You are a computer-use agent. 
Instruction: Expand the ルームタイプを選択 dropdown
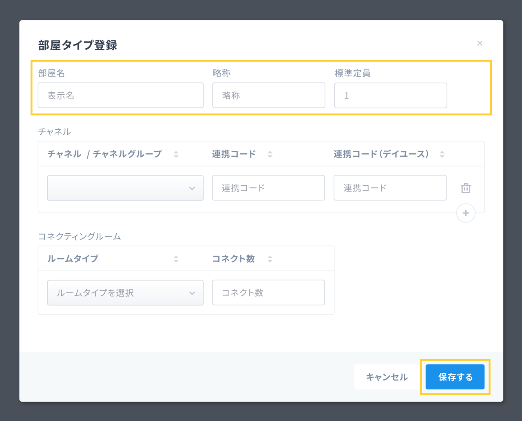click(125, 293)
